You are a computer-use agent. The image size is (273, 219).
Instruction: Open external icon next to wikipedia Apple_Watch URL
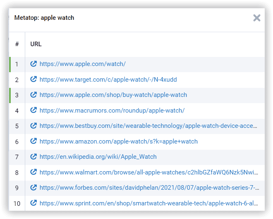pos(34,157)
